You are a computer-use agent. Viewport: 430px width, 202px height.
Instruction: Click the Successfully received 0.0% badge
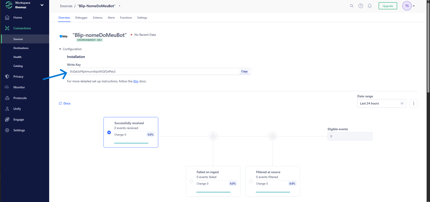click(150, 134)
